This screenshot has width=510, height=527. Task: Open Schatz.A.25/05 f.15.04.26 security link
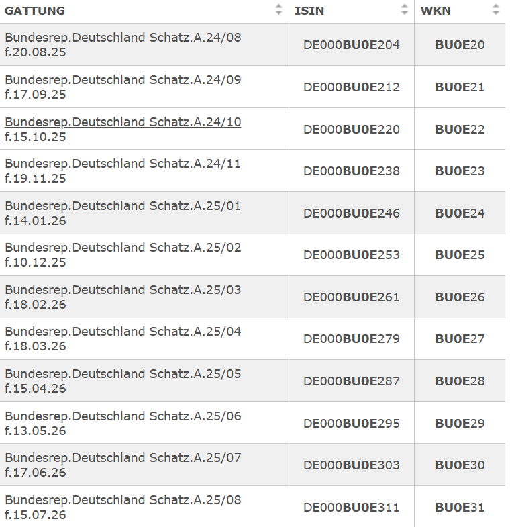pos(123,381)
